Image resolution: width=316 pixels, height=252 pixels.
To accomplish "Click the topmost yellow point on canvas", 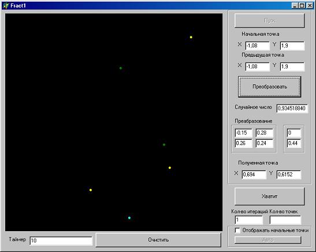I will 191,37.
